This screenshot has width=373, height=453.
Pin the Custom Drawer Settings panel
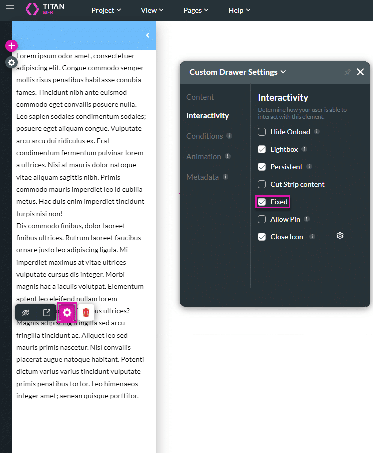click(x=348, y=72)
